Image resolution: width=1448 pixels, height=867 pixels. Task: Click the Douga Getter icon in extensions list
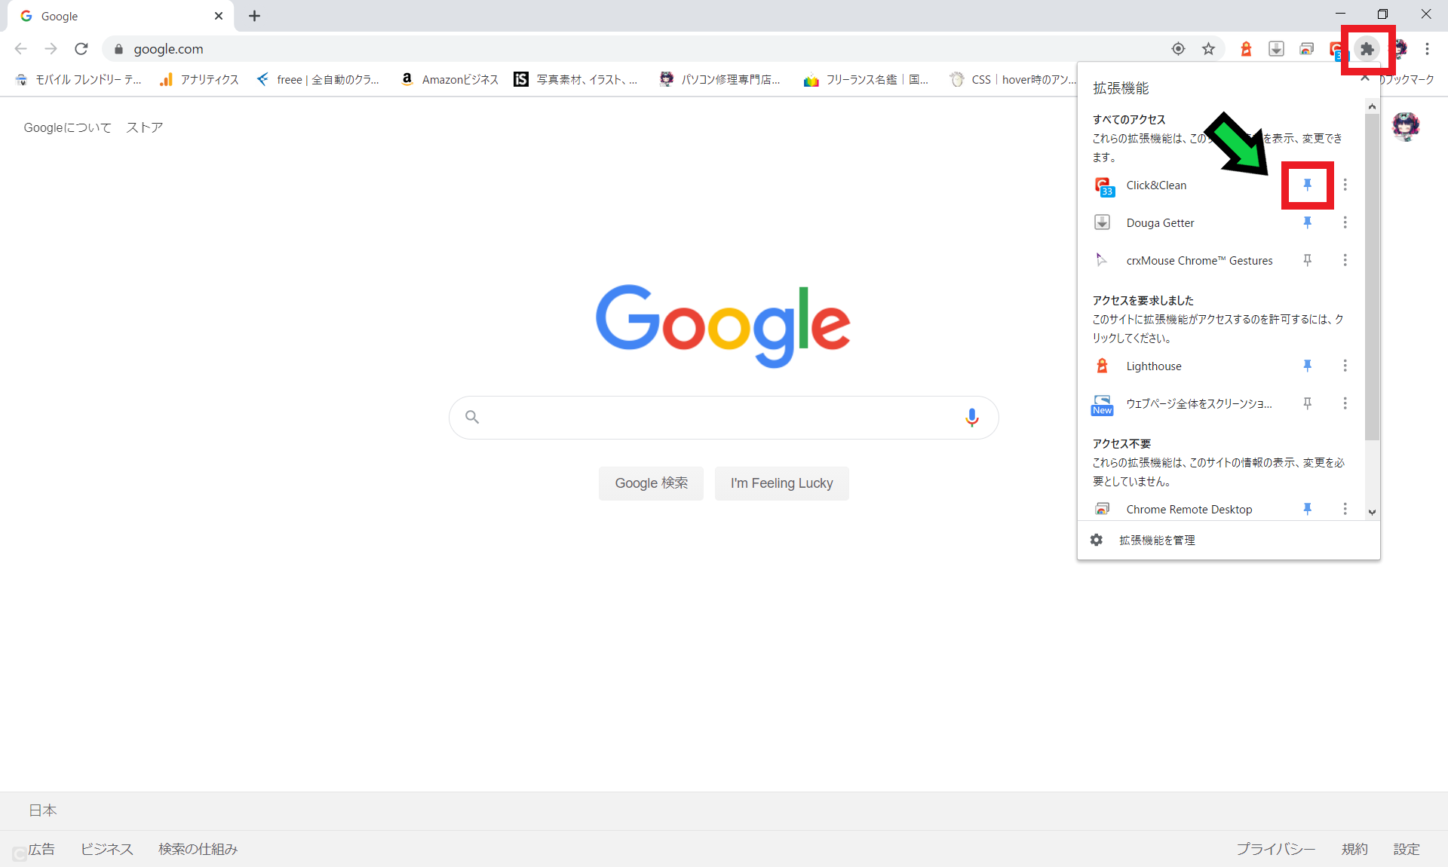[x=1102, y=222]
